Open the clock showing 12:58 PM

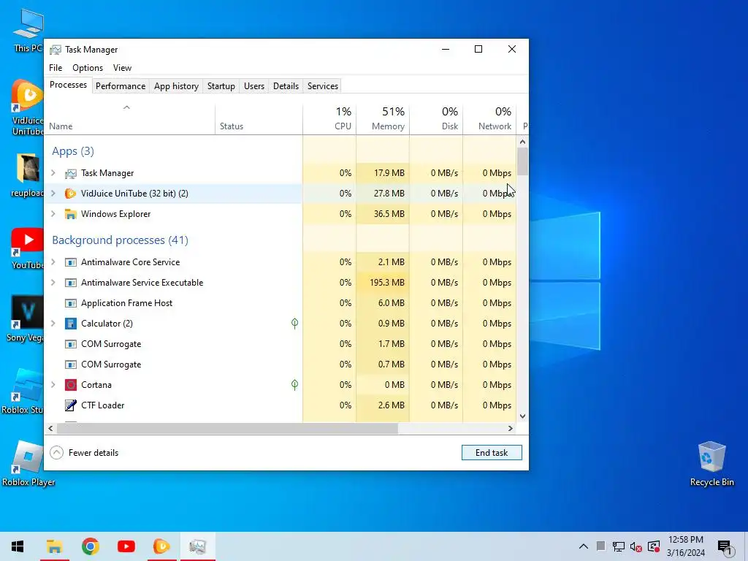click(x=685, y=546)
